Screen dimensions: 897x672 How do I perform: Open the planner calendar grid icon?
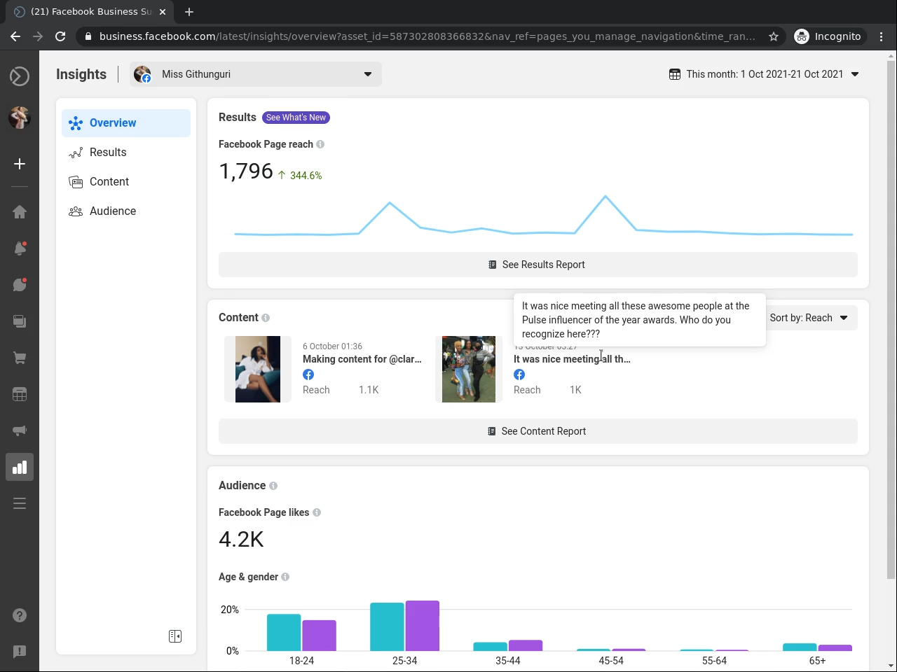coord(20,394)
